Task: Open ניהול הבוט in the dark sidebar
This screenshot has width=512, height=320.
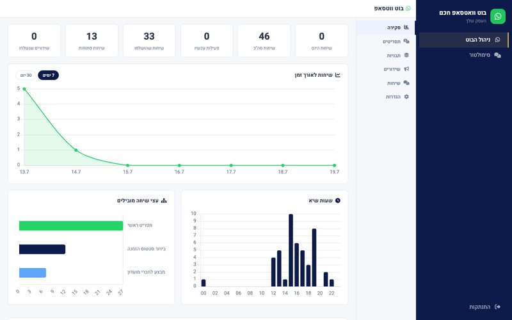Action: coord(463,40)
